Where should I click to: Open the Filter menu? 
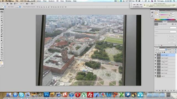tap(45, 1)
